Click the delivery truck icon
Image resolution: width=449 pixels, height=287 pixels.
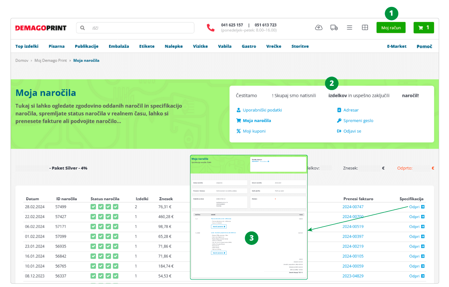point(334,28)
